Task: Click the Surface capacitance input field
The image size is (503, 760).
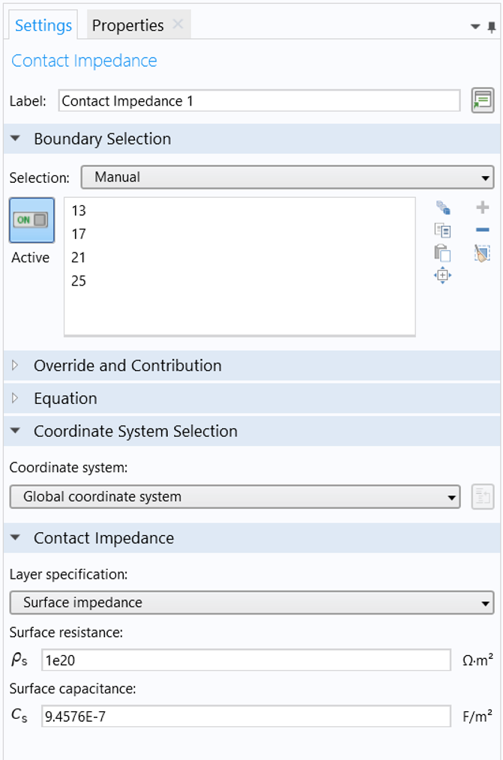Action: pyautogui.click(x=246, y=717)
